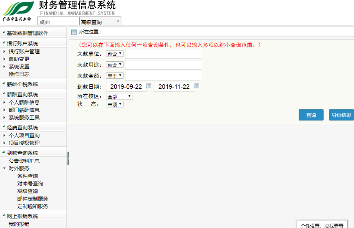Click the 所在位置 location icon
Image resolution: width=354 pixels, height=228 pixels.
click(74, 32)
